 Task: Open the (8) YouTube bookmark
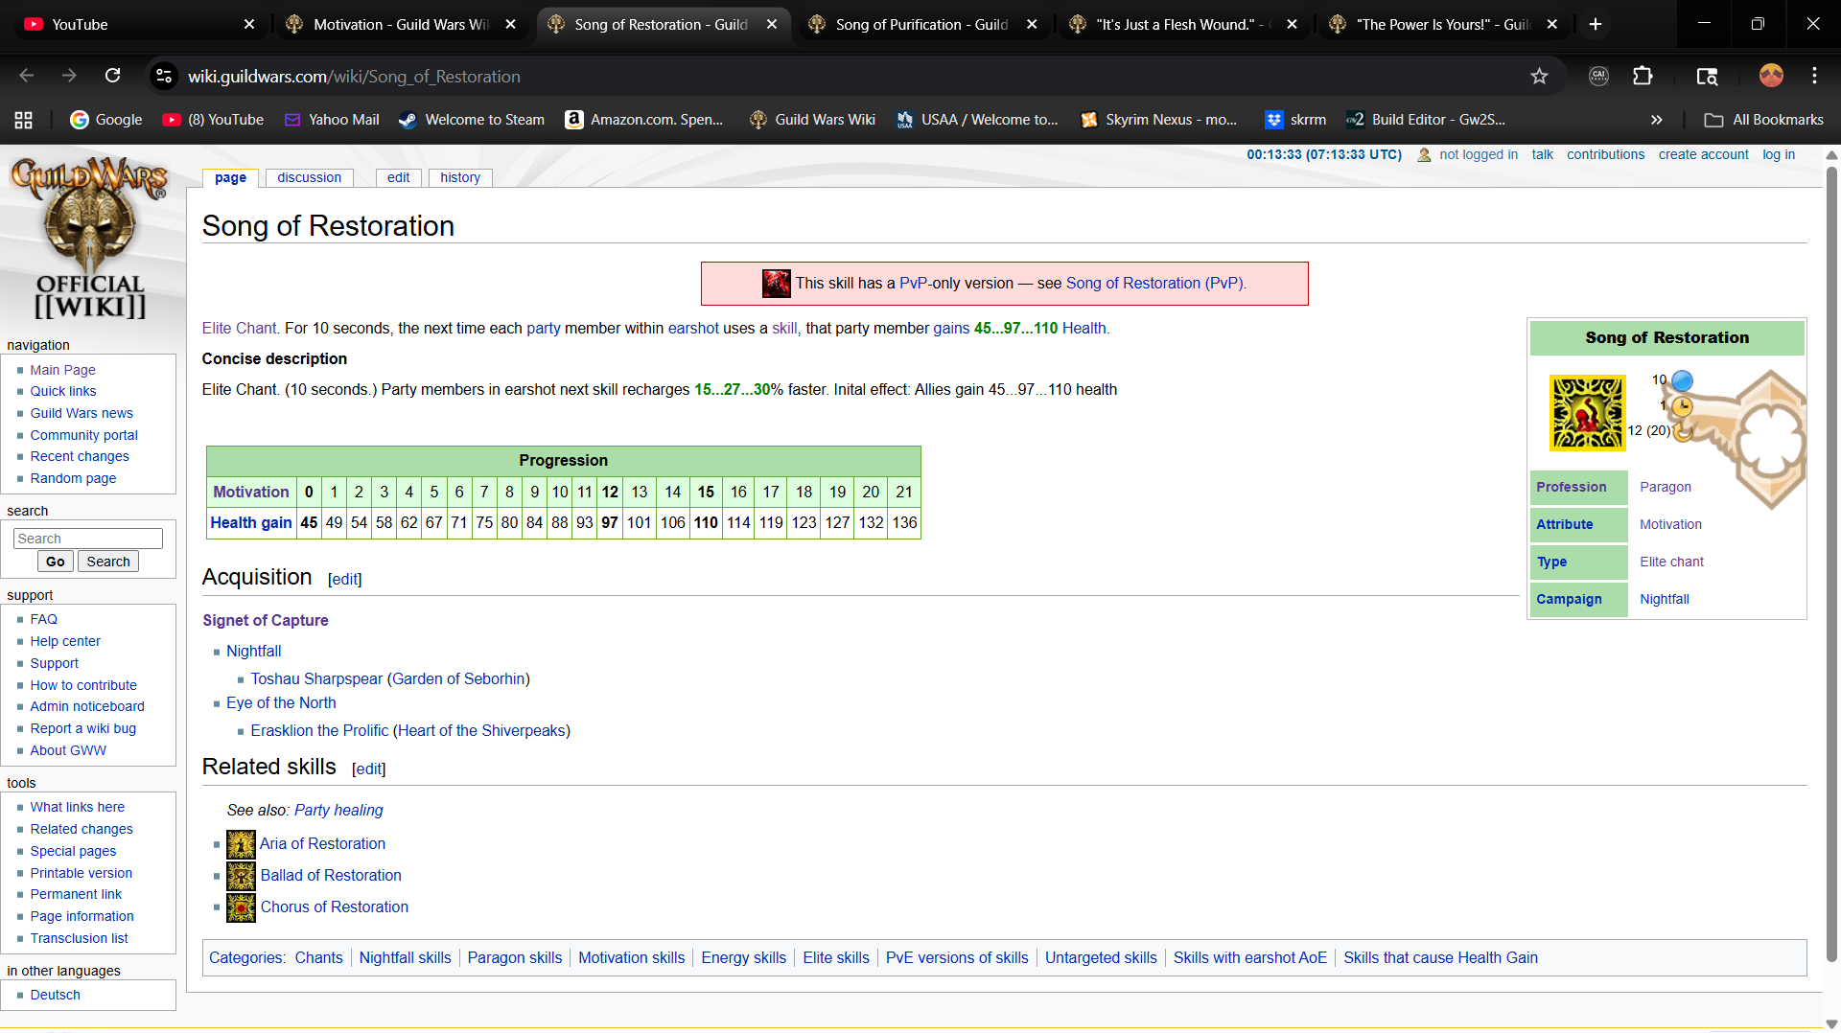pyautogui.click(x=213, y=120)
